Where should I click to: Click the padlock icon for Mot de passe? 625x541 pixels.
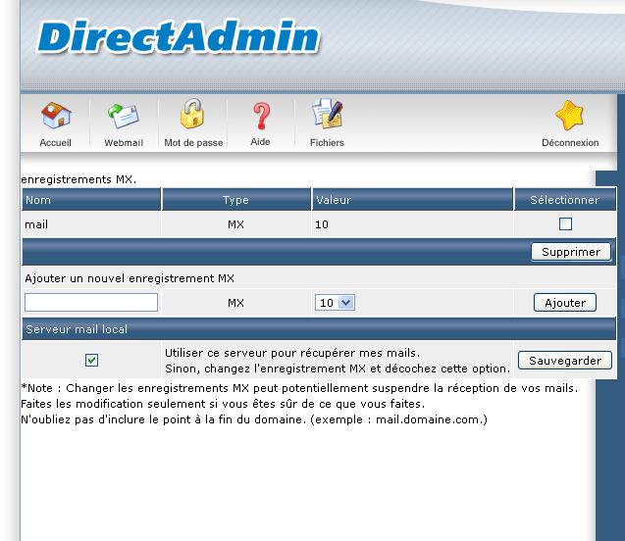pos(192,114)
